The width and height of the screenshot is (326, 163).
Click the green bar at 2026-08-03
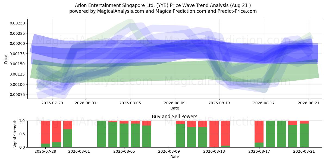102,134
